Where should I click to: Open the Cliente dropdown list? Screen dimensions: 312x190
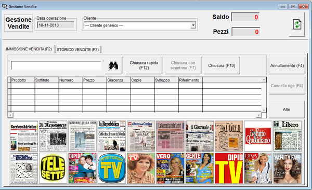point(193,25)
